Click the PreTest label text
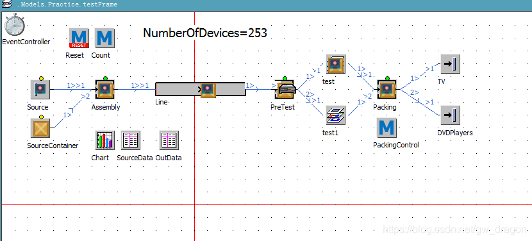This screenshot has height=241, width=532. (x=283, y=107)
